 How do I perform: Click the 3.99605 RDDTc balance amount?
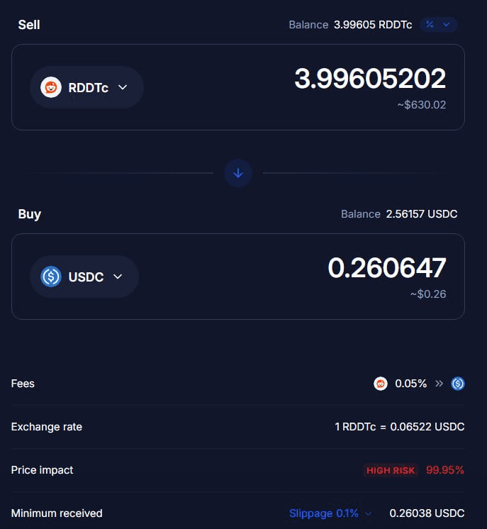pyautogui.click(x=373, y=25)
